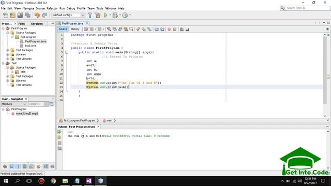
Task: Click Re-run green arrows in Output
Action: pyautogui.click(x=59, y=132)
